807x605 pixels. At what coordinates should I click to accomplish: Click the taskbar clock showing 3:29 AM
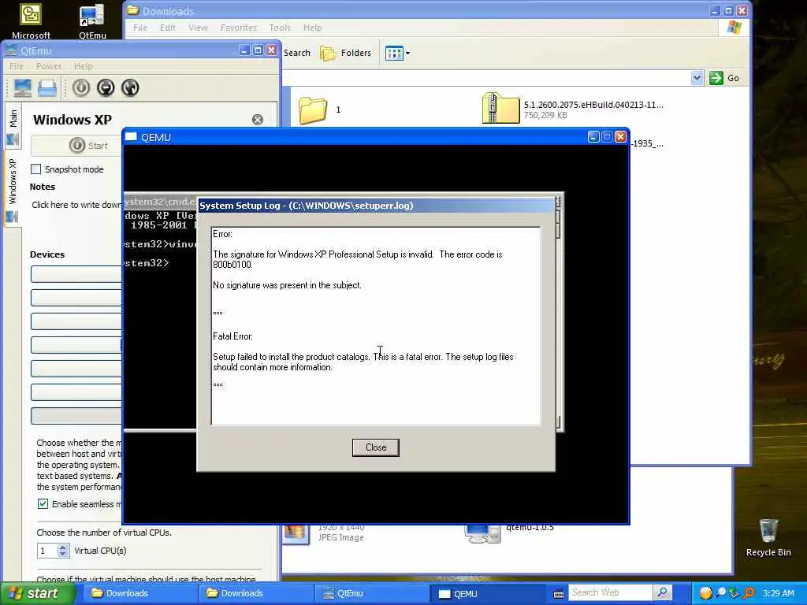pos(778,593)
